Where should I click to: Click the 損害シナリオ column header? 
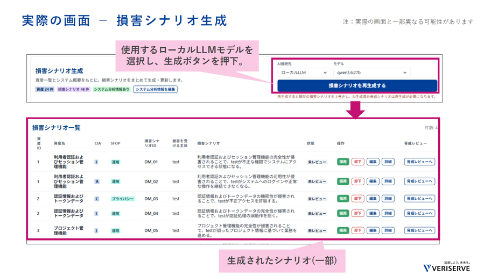point(208,143)
